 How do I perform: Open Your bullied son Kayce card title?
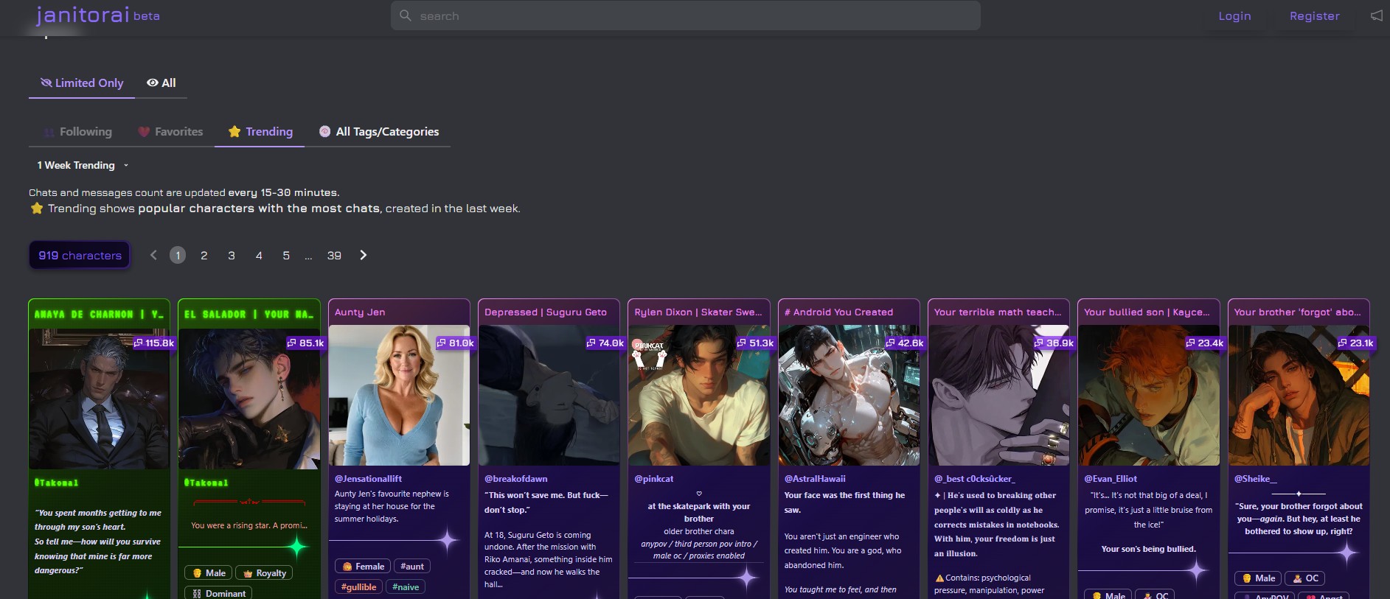pyautogui.click(x=1147, y=312)
